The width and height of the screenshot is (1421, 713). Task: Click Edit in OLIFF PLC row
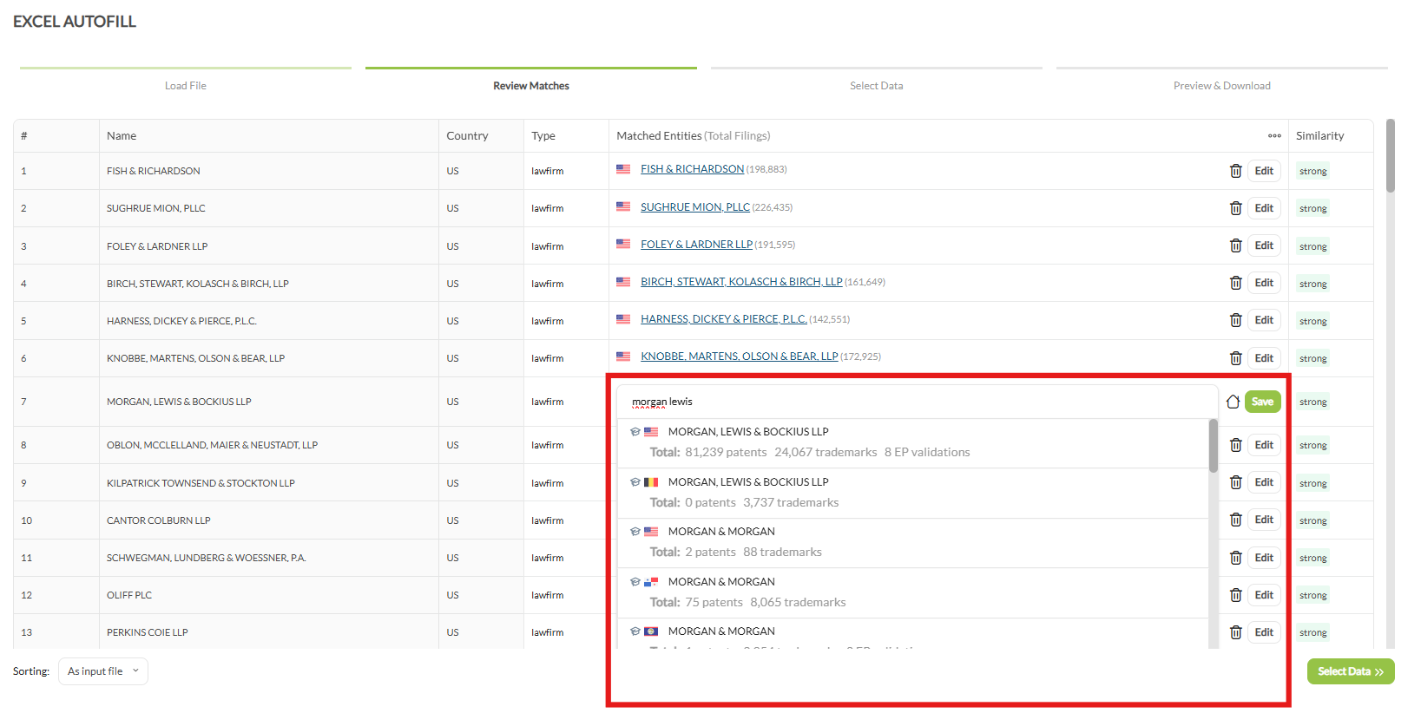coord(1264,595)
